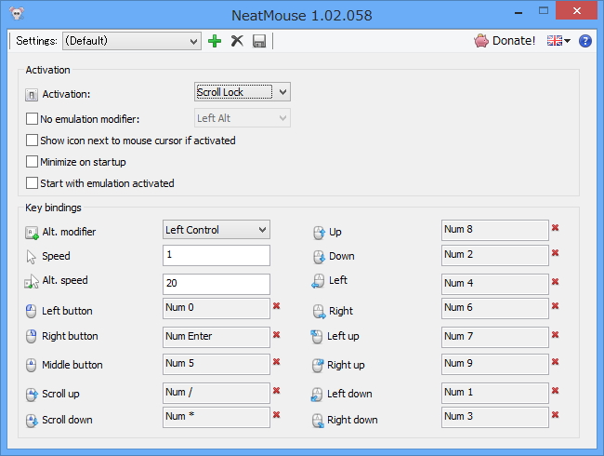
Task: Check Show icon next to mouse cursor
Action: click(x=32, y=140)
